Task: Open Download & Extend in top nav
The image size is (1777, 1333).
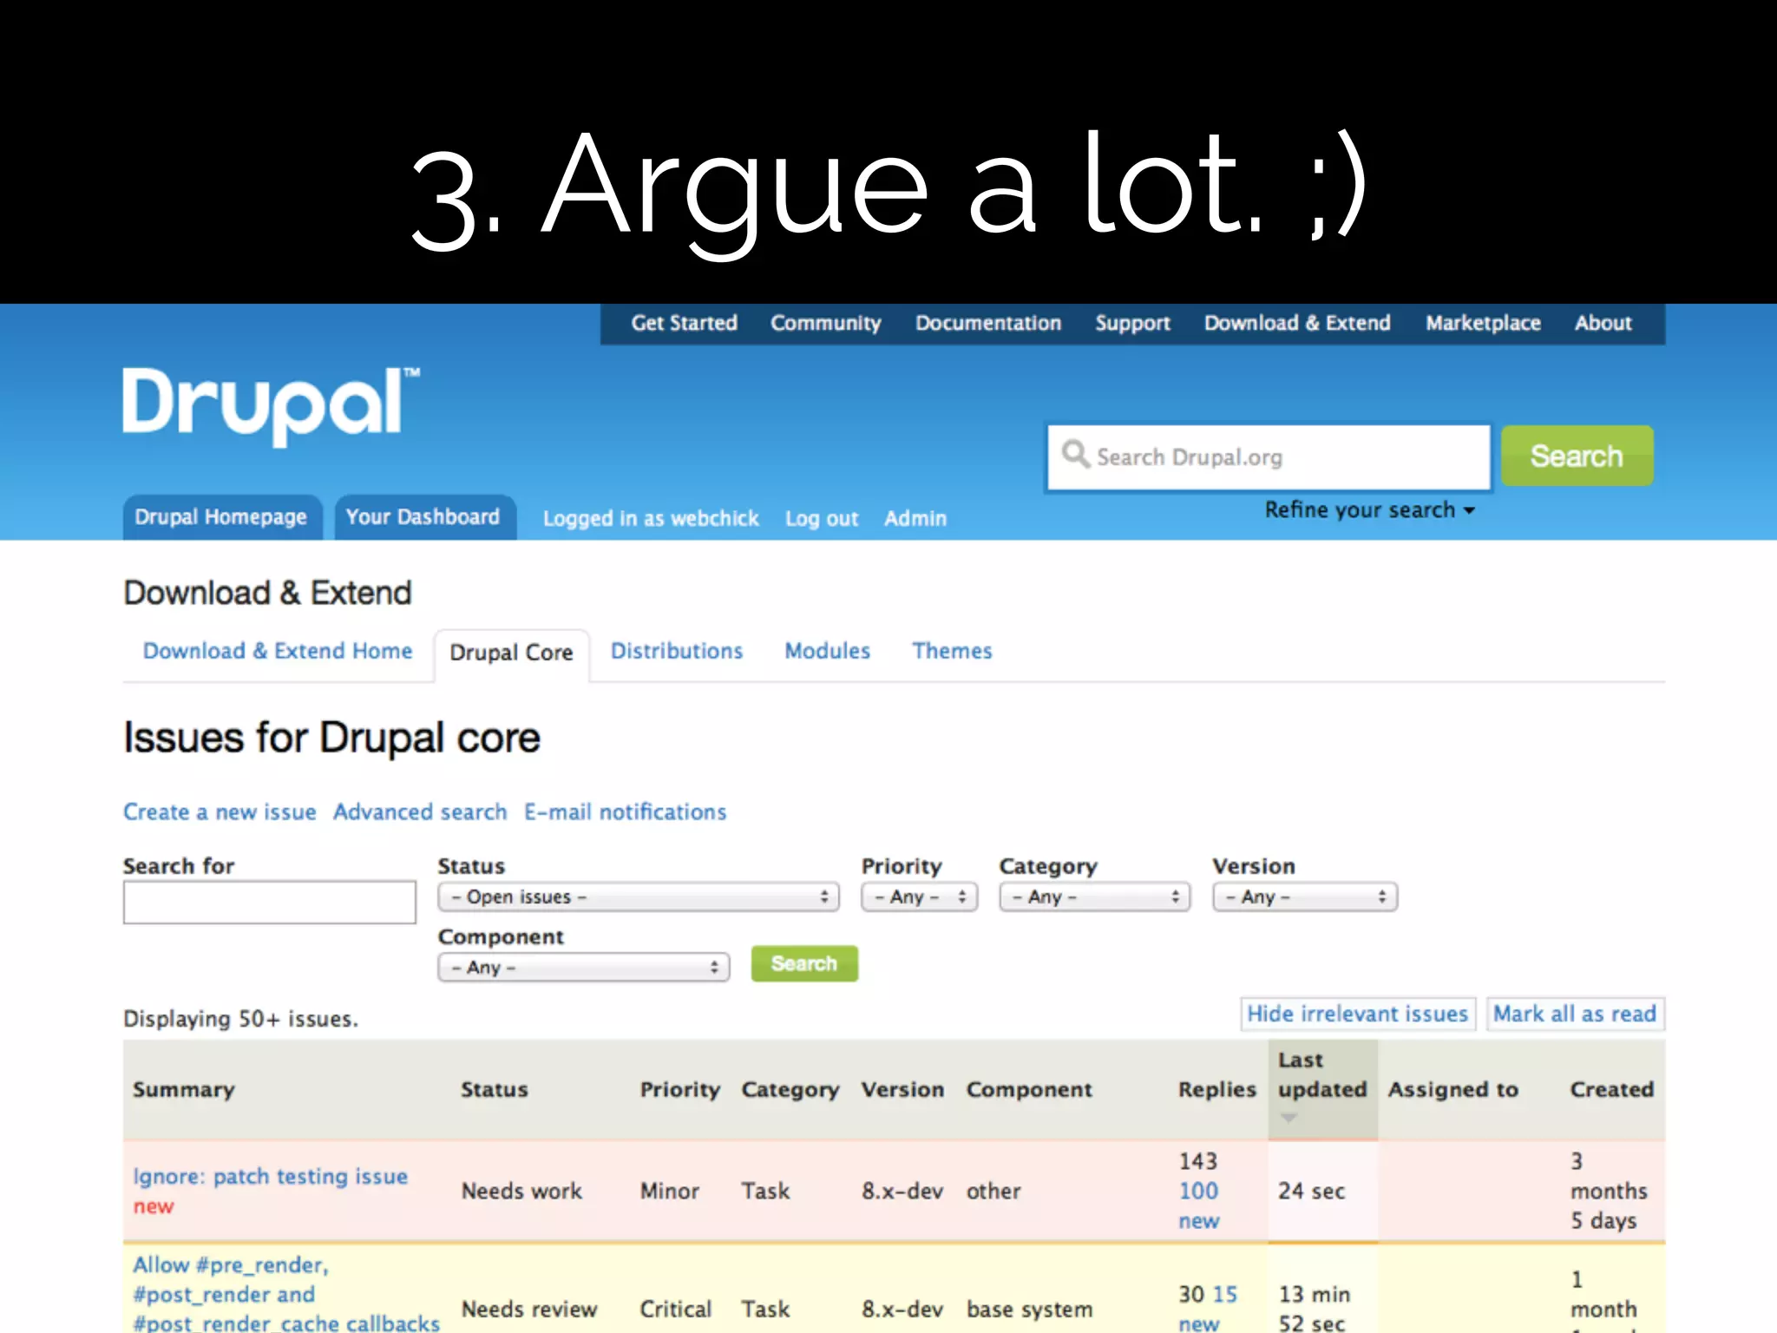Action: coord(1297,323)
